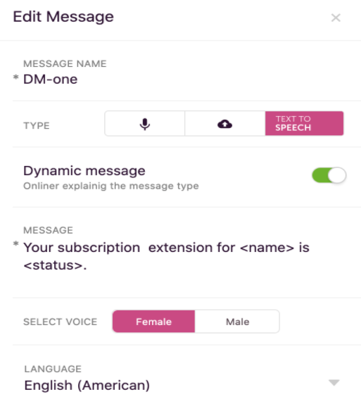
Task: Click the TYPE row label
Action: coord(37,126)
